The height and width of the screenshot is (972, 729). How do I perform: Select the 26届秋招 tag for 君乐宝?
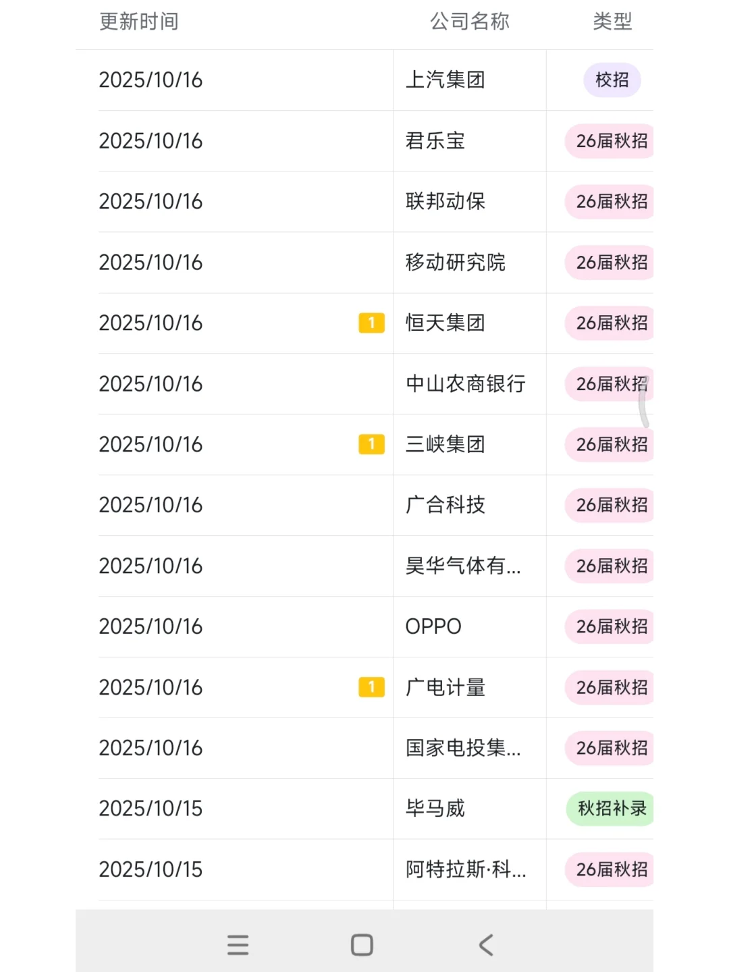click(610, 141)
